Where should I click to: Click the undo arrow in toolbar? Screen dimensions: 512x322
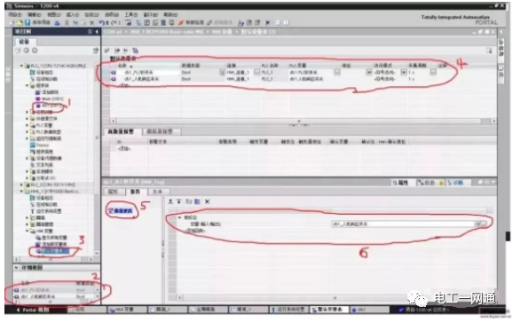[103, 23]
